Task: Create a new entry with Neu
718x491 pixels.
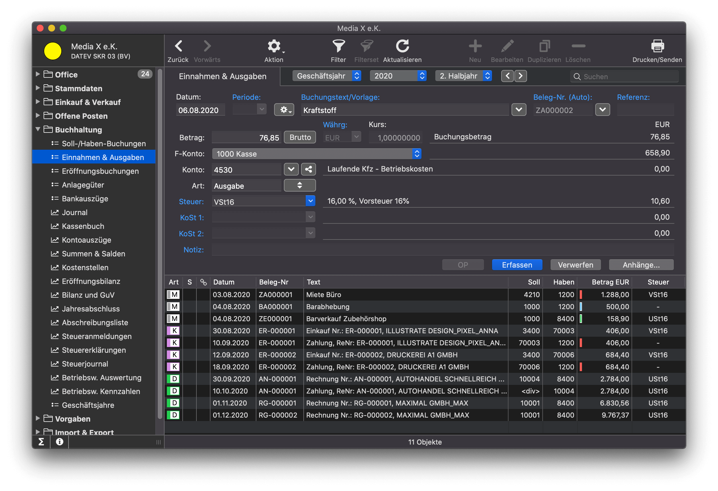Action: (x=475, y=46)
